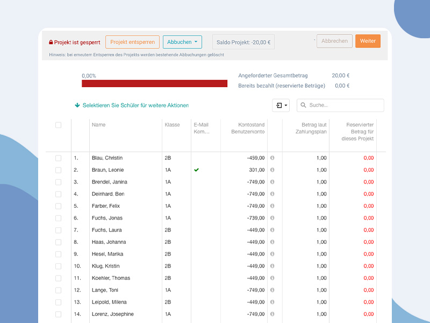Click Projekt entsperren button

[x=132, y=42]
